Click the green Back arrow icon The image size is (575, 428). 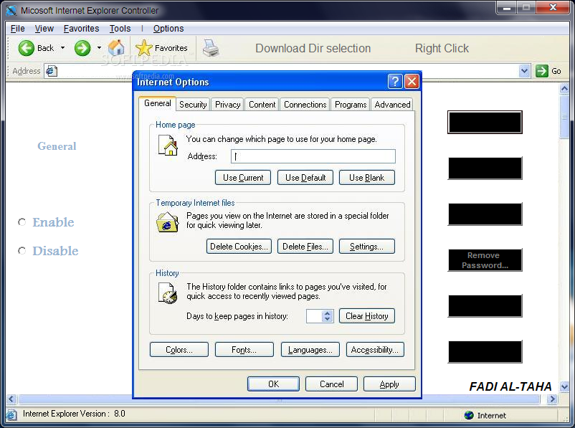[26, 48]
